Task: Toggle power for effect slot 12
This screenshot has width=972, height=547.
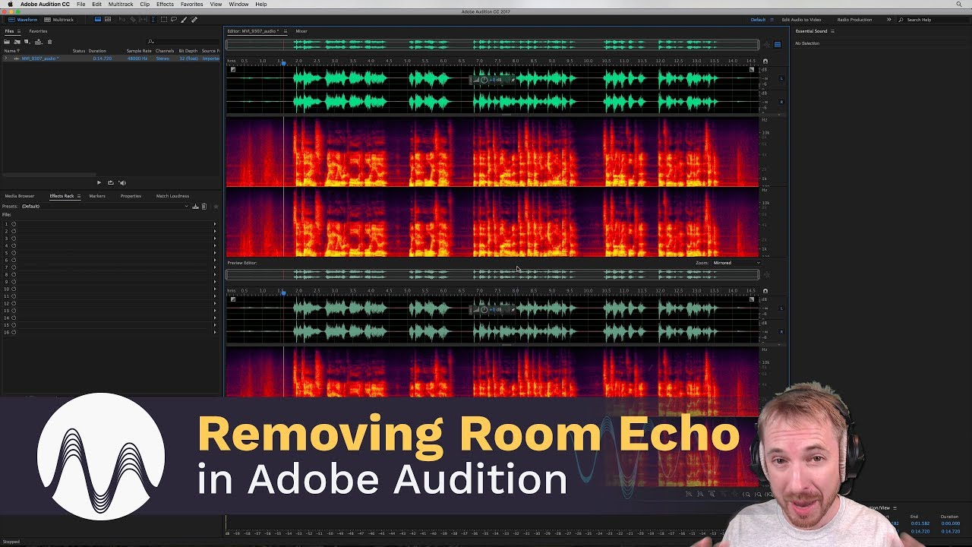Action: [14, 303]
